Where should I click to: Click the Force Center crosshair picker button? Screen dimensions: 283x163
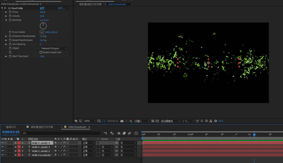(42, 32)
